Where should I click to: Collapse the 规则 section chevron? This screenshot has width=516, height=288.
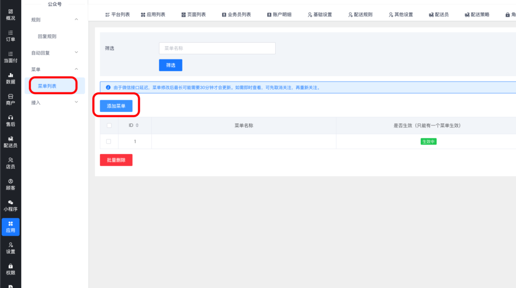(76, 20)
